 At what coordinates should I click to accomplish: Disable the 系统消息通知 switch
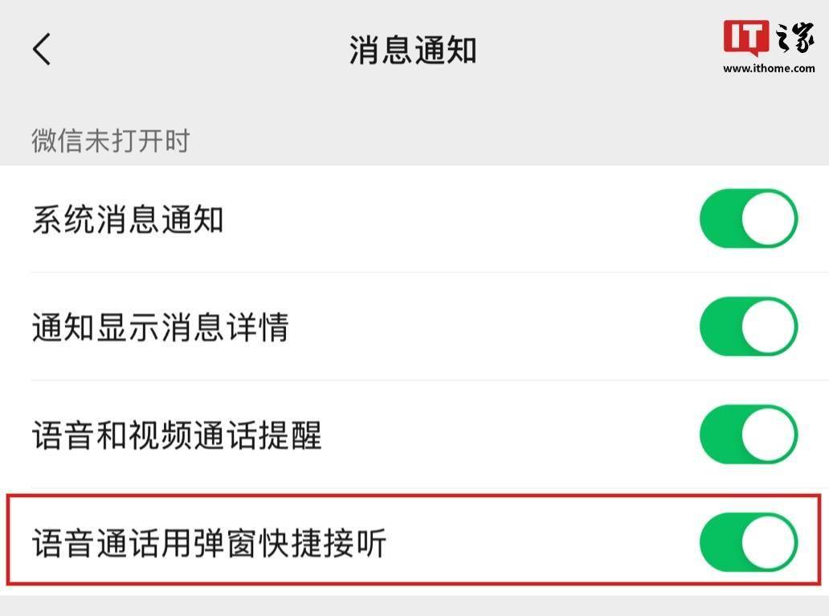pos(748,218)
